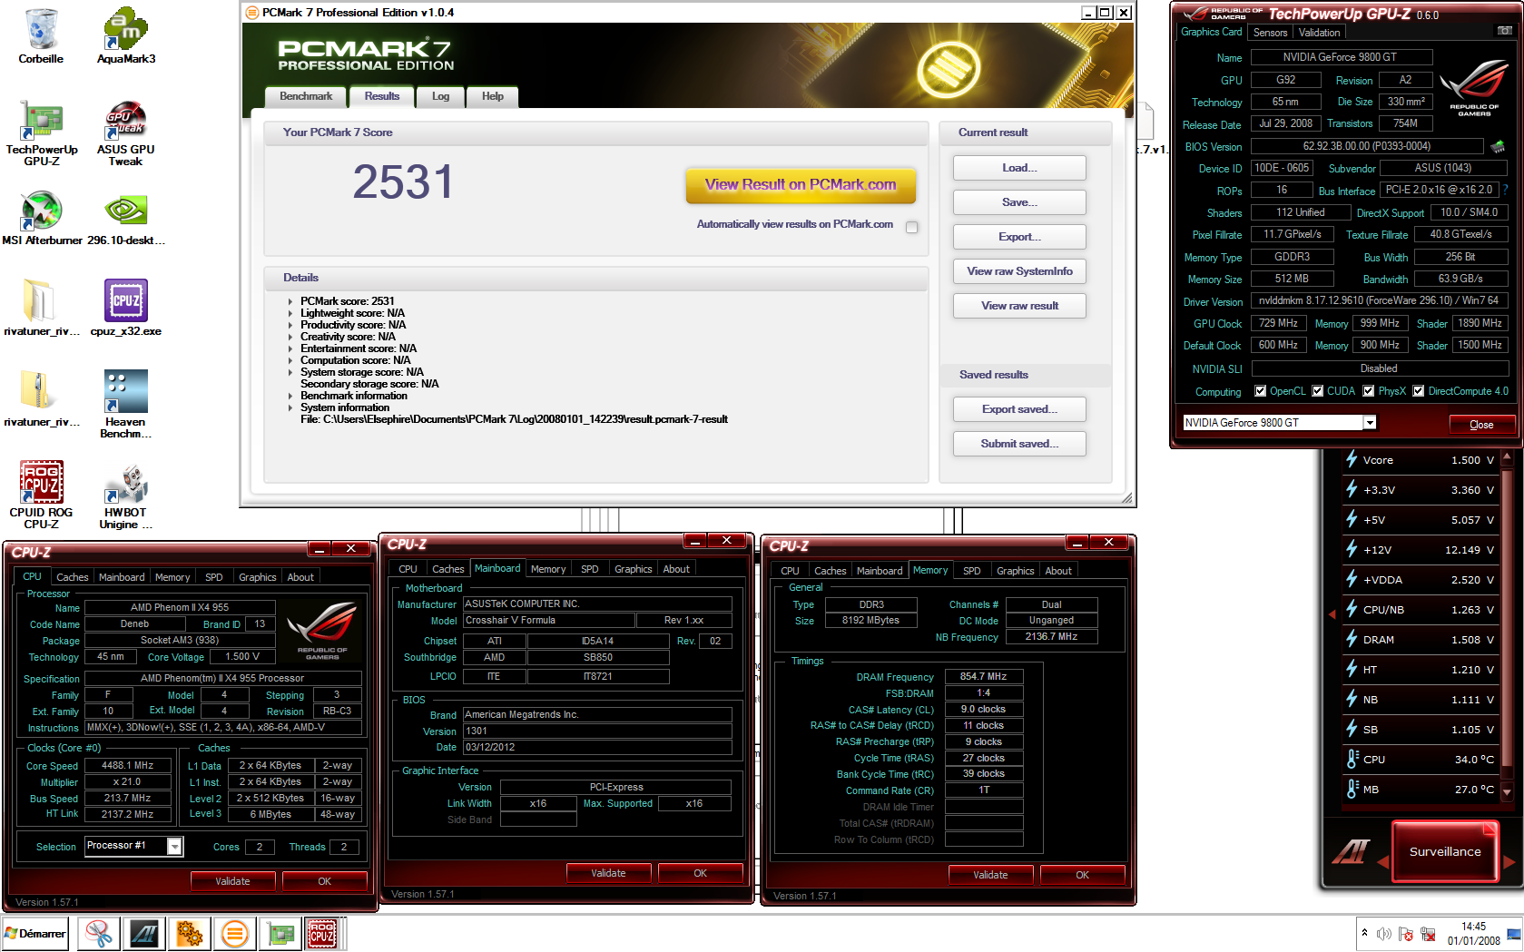Click the Bus Interface question mark in GPU-Z
This screenshot has height=952, width=1524.
[1505, 190]
